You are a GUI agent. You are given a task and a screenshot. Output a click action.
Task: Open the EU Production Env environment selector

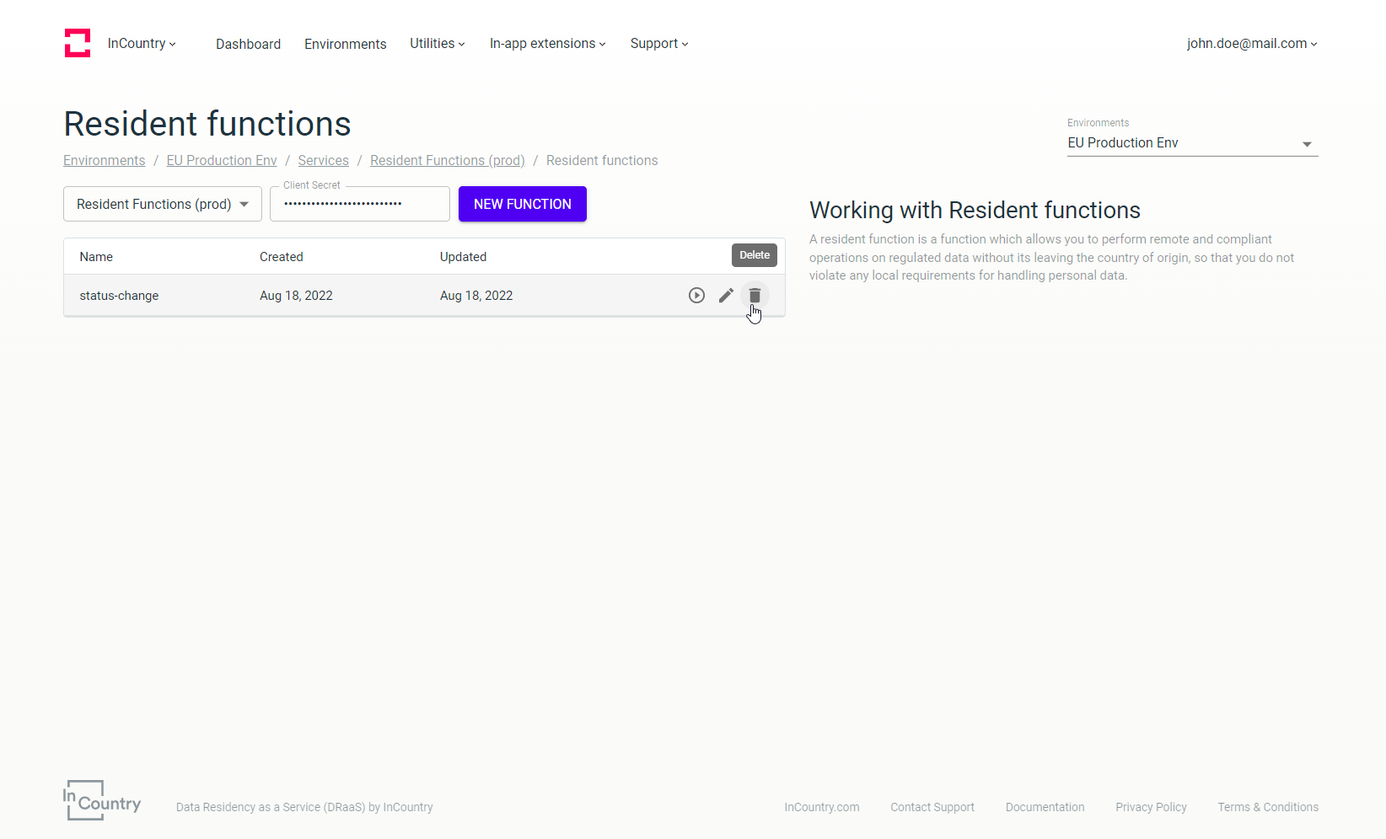(x=1191, y=143)
